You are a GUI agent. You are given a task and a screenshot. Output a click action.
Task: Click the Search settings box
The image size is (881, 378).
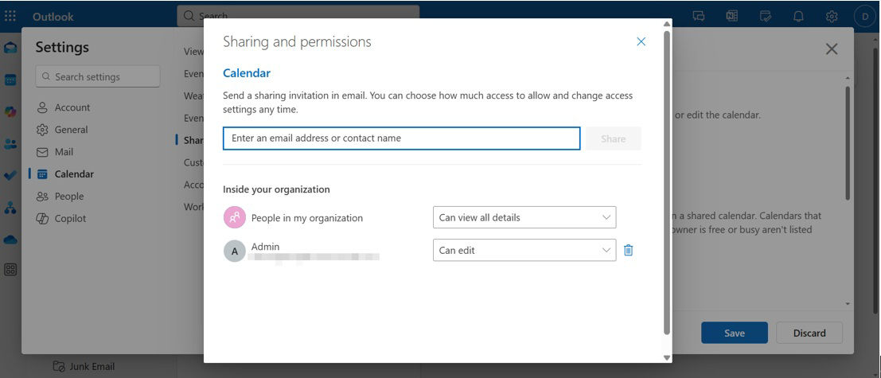98,76
